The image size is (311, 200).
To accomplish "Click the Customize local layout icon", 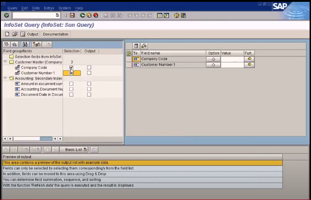I will tap(183, 15).
